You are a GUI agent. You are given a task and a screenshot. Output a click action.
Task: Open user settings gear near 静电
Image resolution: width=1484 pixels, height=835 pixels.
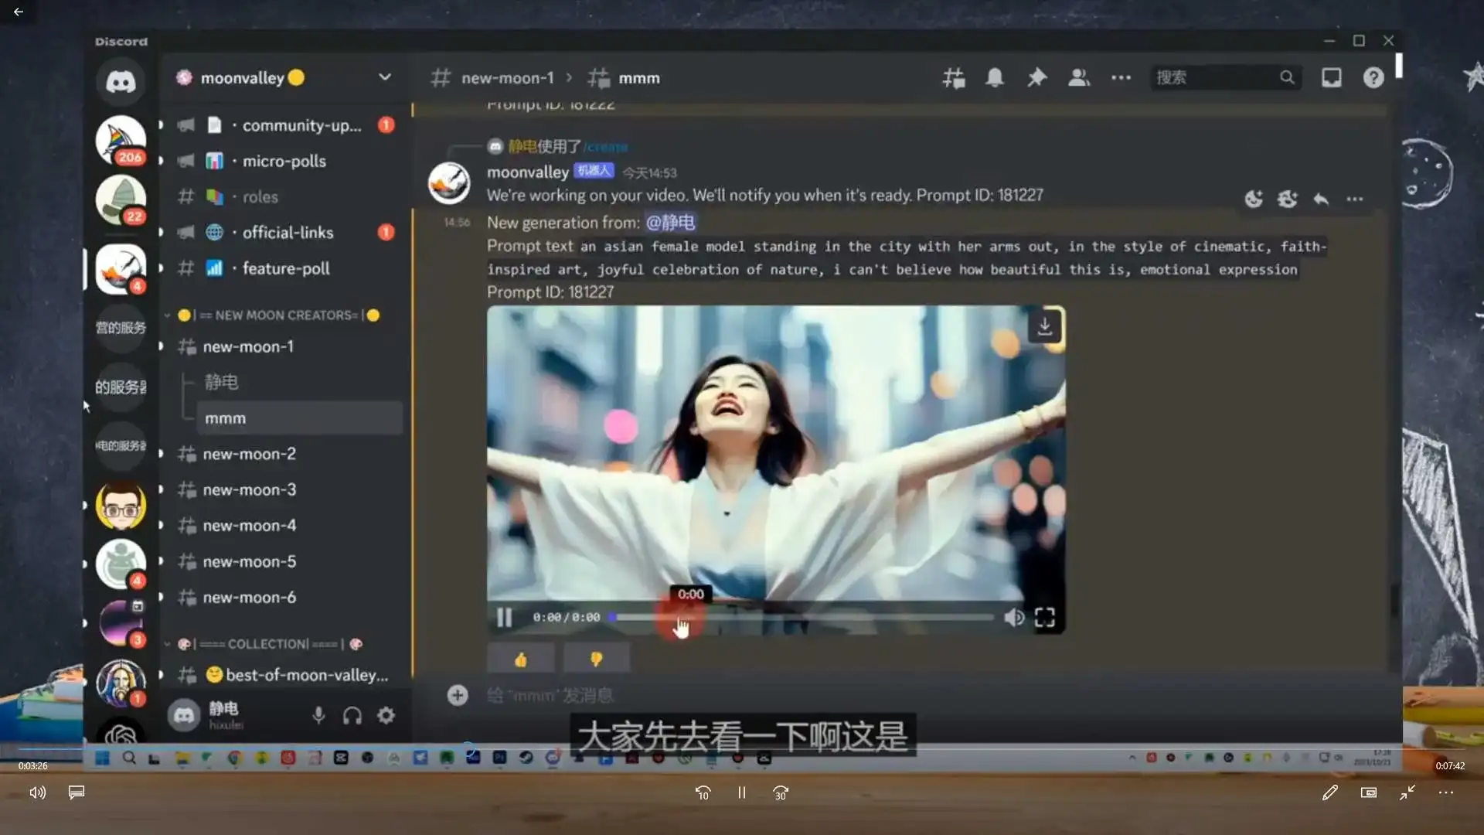[x=385, y=715]
